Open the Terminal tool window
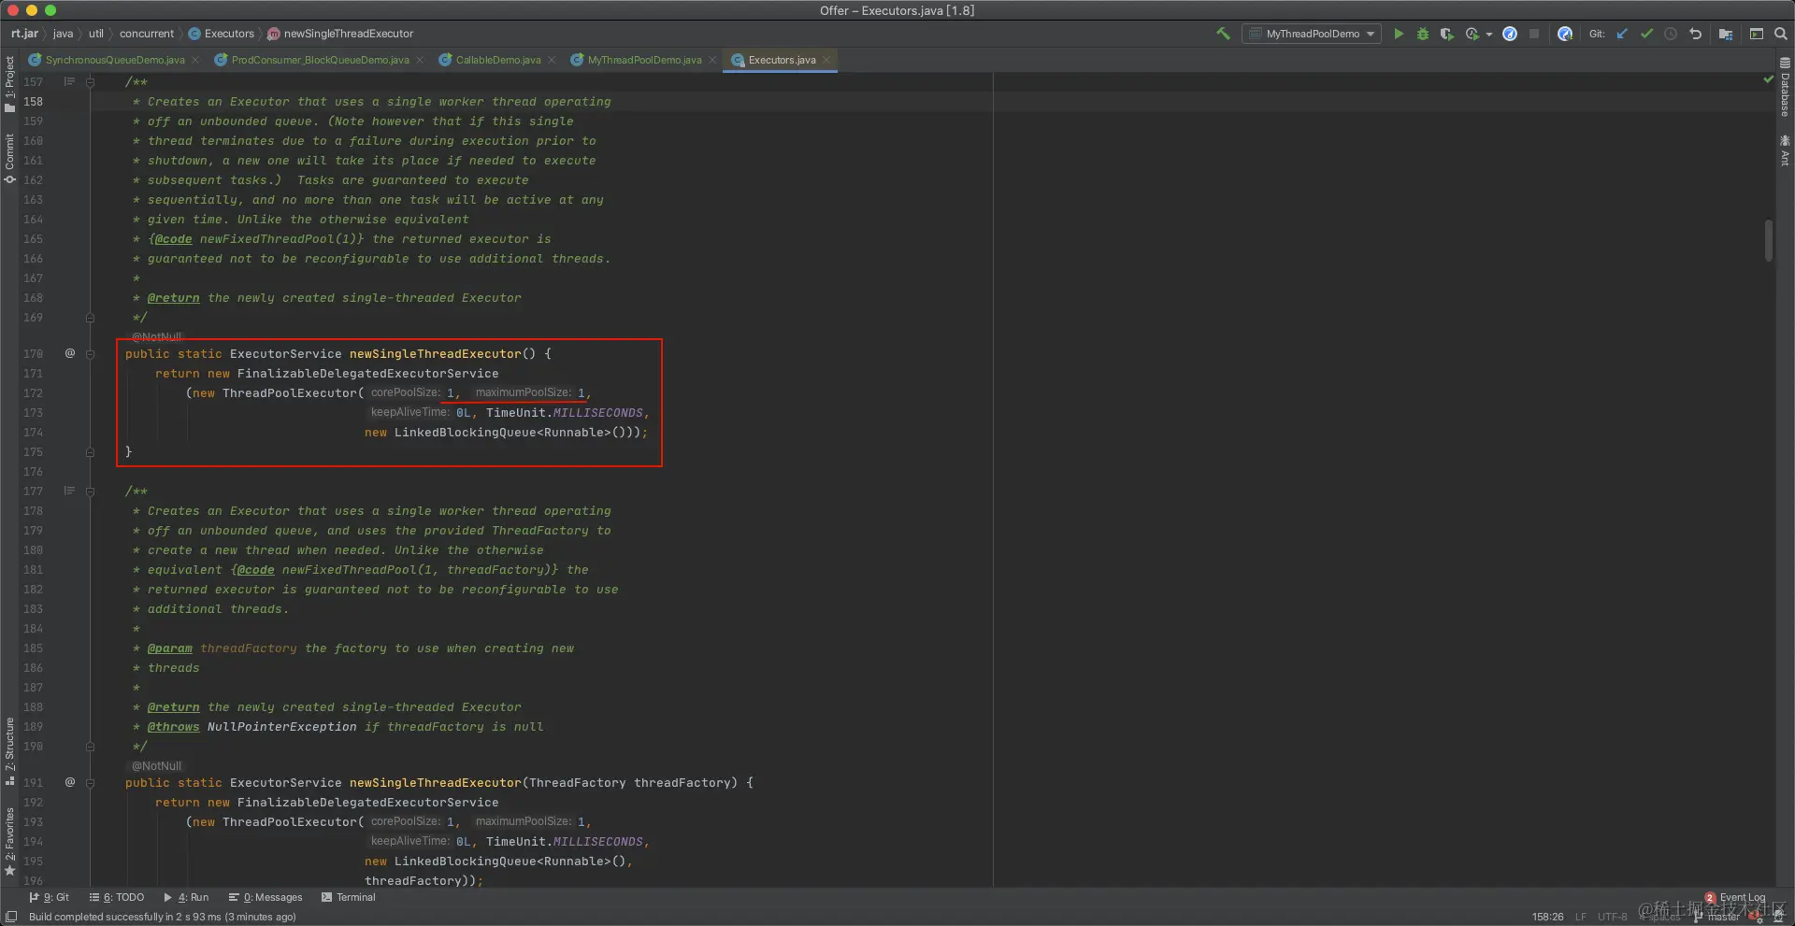Screen dimensions: 1795x926 (349, 897)
